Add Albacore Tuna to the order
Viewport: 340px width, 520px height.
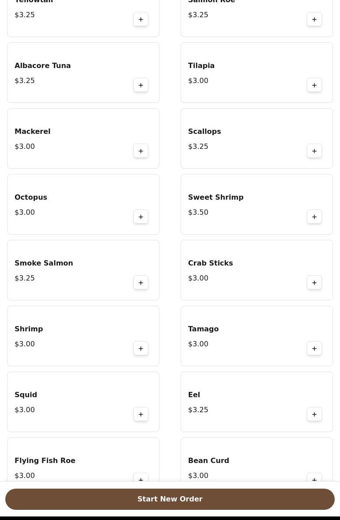141,85
